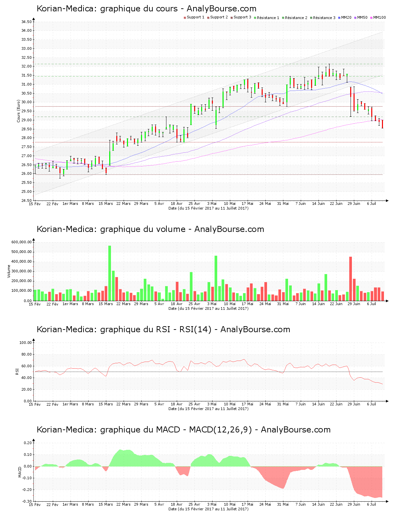The width and height of the screenshot is (401, 518).
Task: Click the 32.00 price axis value
Action: click(27, 67)
